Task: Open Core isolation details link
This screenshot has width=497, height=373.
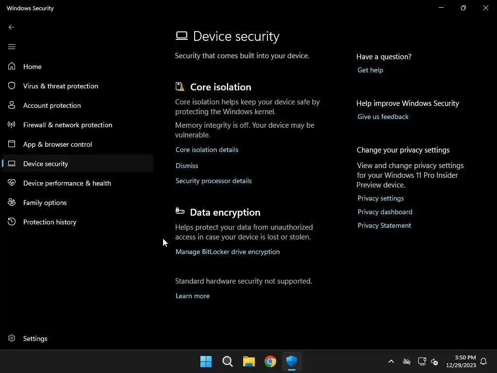Action: 207,150
